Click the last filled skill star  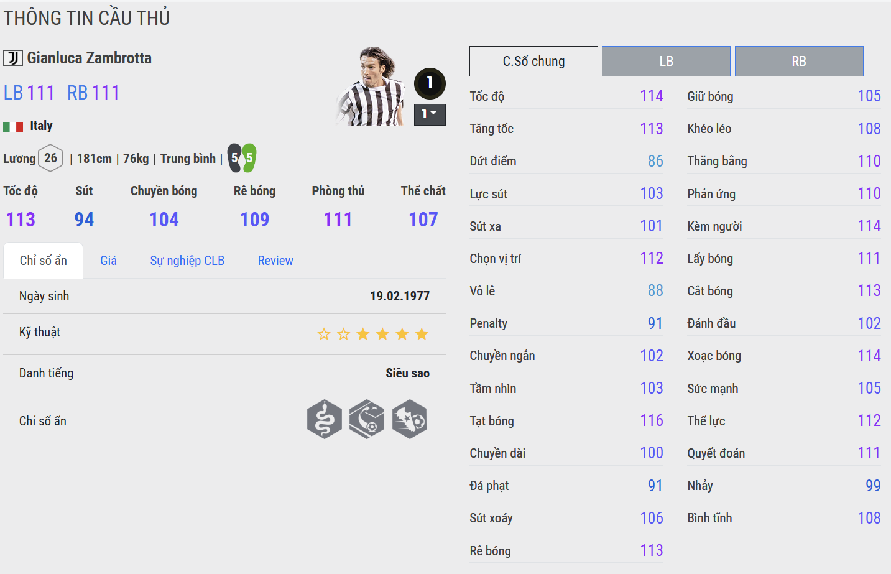(422, 334)
